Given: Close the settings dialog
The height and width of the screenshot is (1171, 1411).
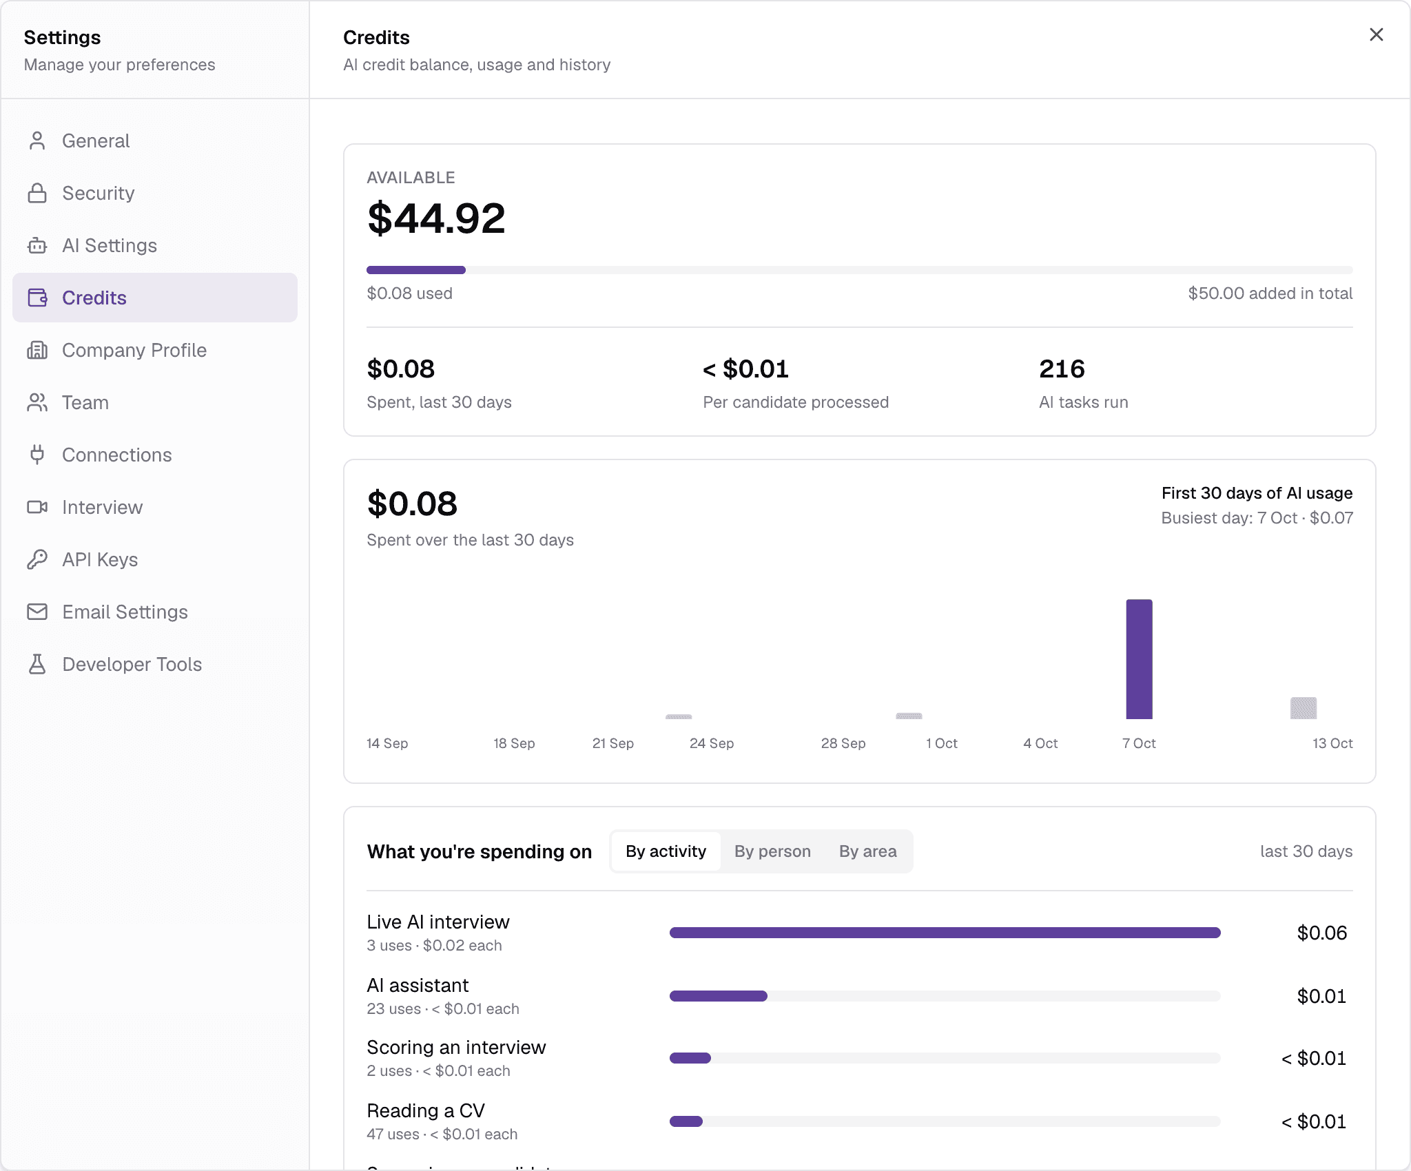Looking at the screenshot, I should (x=1377, y=34).
